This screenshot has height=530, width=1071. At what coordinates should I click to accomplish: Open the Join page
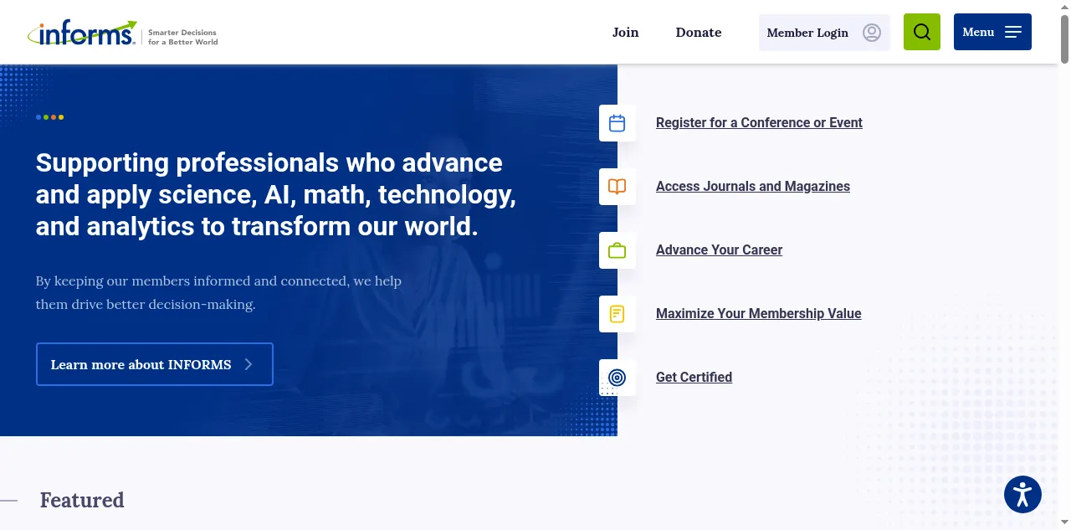click(625, 33)
